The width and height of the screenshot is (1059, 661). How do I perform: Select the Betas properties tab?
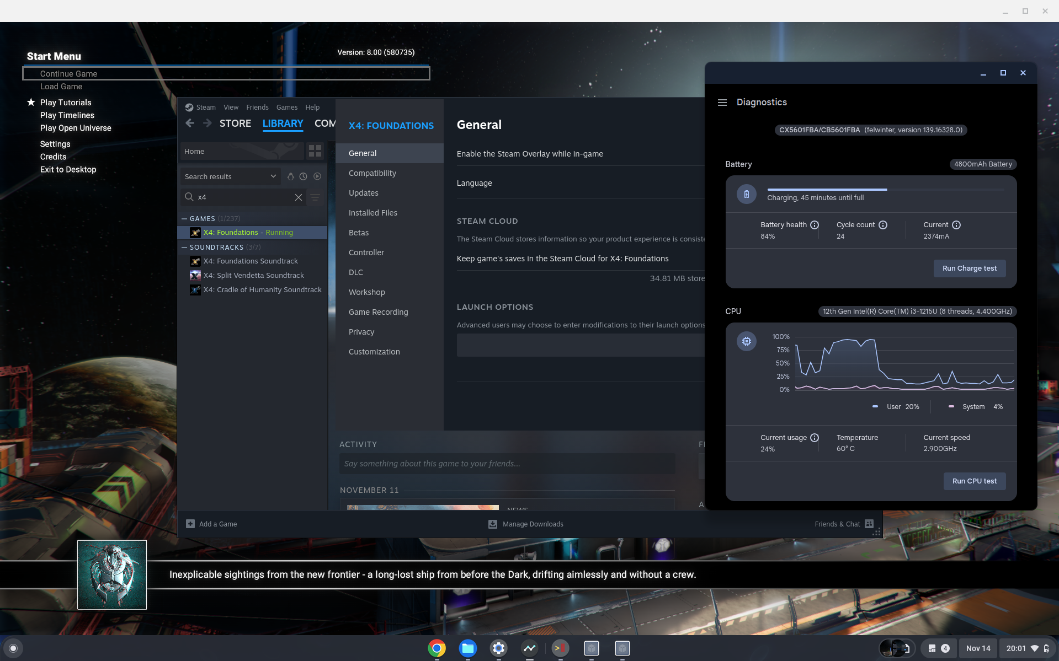[x=390, y=233]
